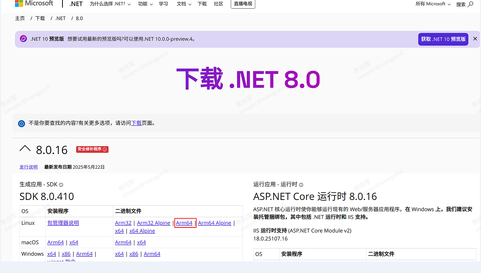Open the 为什么选择 .NET? dropdown

pos(110,4)
